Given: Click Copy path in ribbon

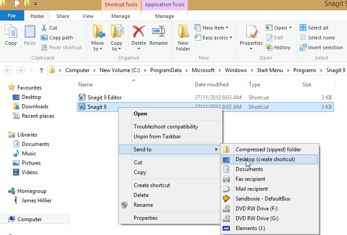Looking at the screenshot, I should coord(57,38).
